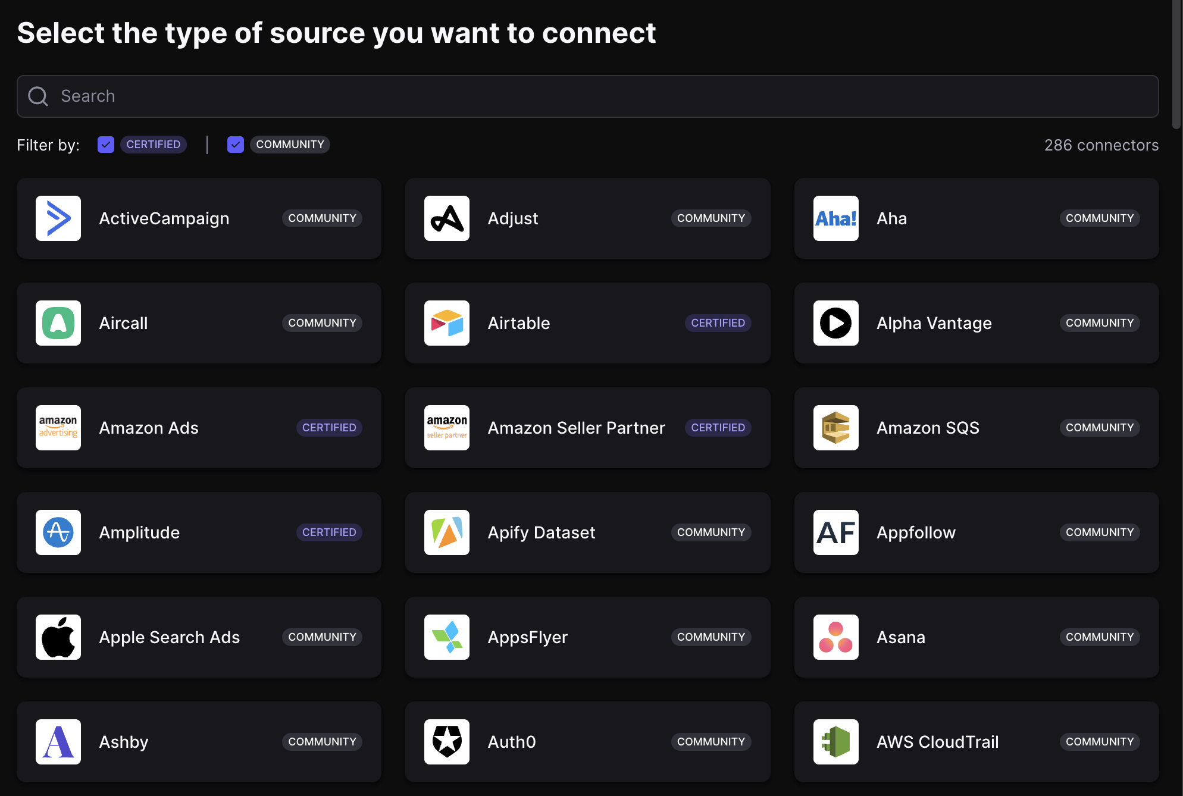
Task: Click the COMMUNITY badge on Asana card
Action: [x=1100, y=637]
